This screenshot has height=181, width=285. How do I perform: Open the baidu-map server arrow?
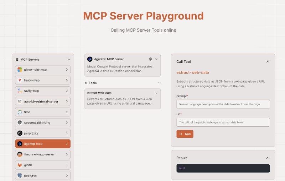pyautogui.click(x=67, y=80)
